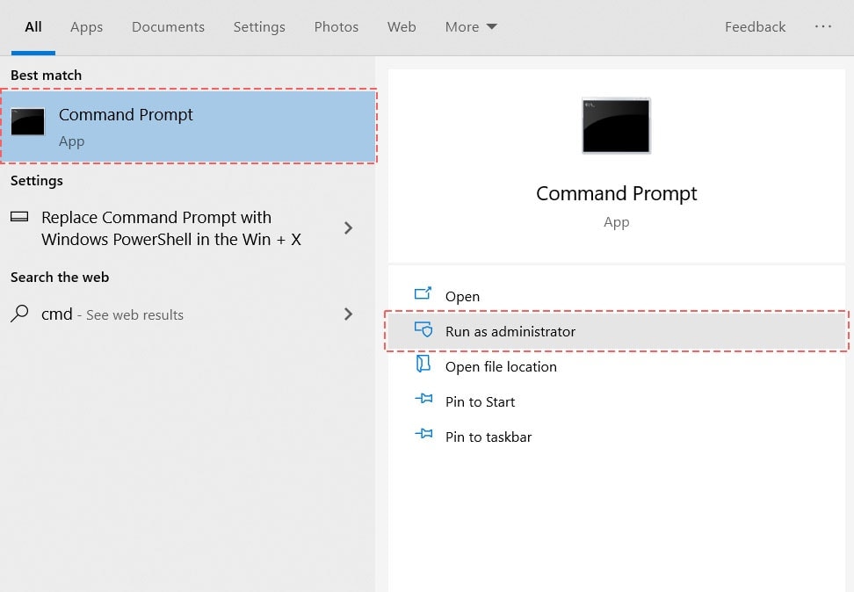Open the ellipsis menu in the top-right corner
The width and height of the screenshot is (854, 592).
(823, 27)
